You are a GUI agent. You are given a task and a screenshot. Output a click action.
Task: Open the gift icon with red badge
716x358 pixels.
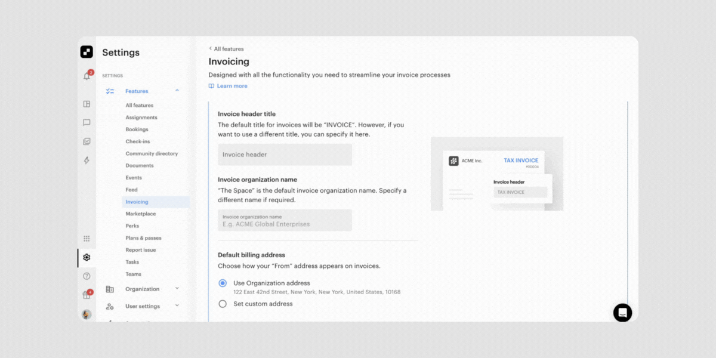(87, 294)
